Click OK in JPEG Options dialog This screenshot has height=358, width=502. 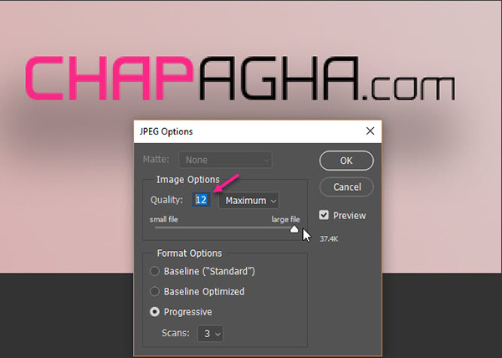(x=346, y=161)
